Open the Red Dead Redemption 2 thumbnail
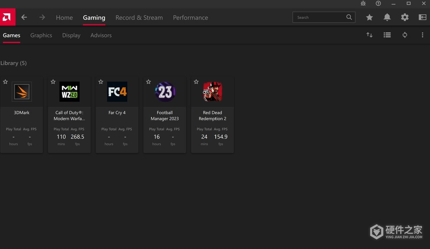 (212, 92)
